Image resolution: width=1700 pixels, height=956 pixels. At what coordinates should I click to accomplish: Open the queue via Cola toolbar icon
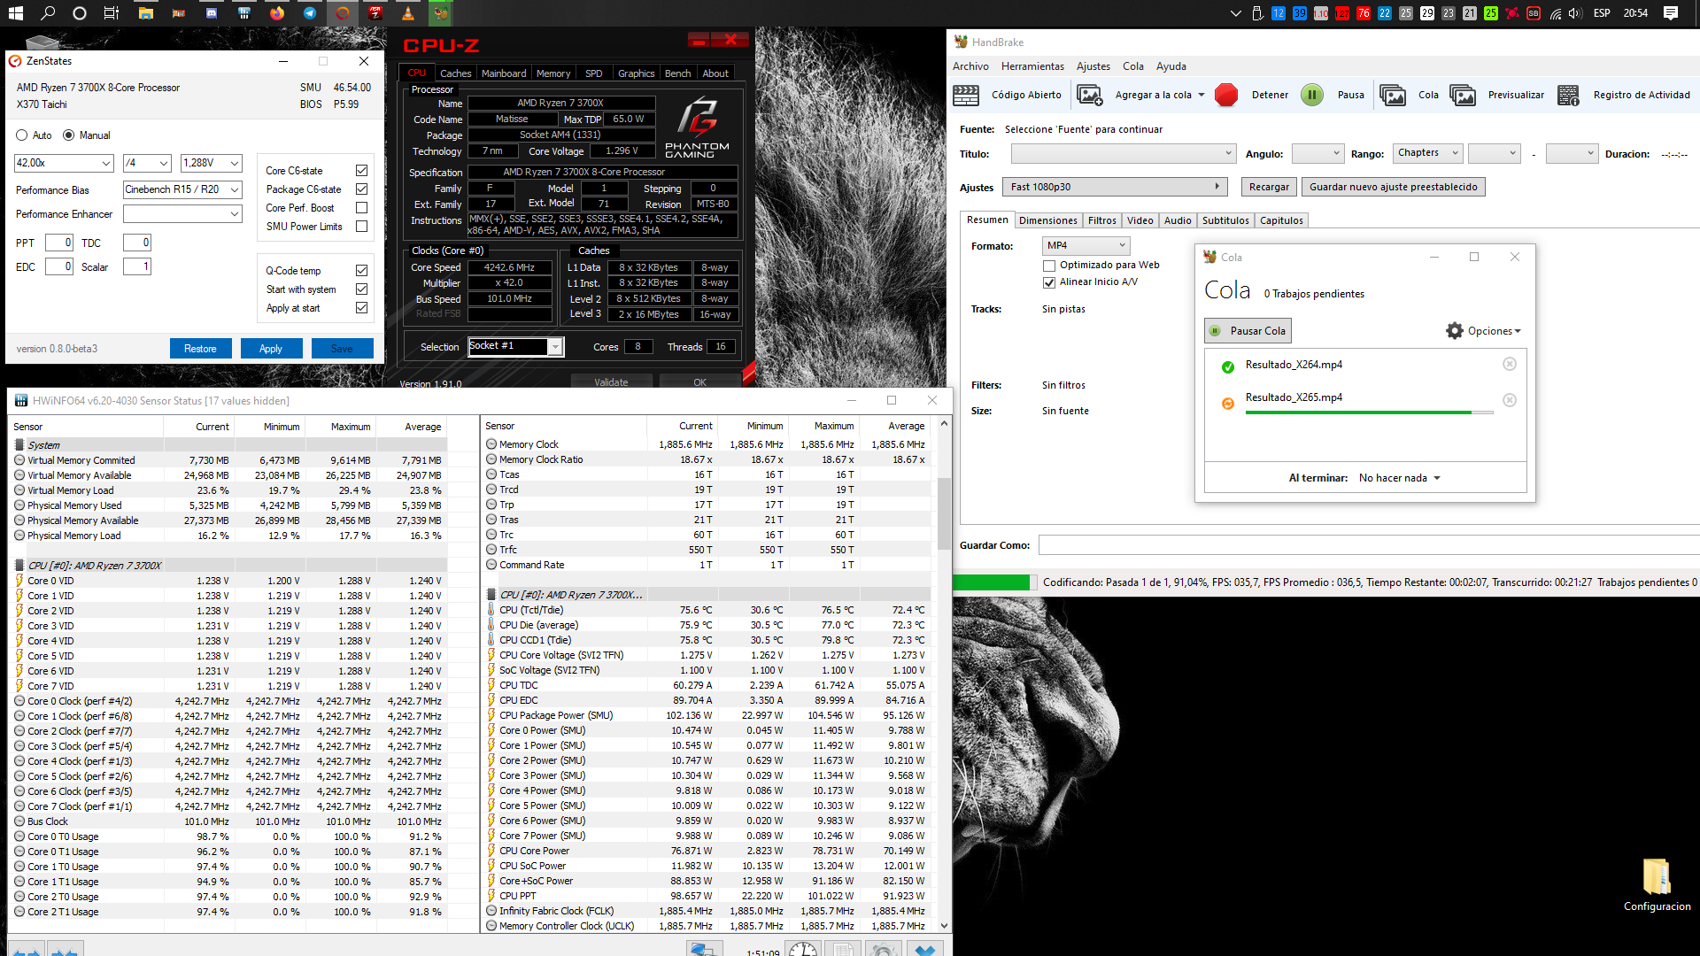point(1393,95)
